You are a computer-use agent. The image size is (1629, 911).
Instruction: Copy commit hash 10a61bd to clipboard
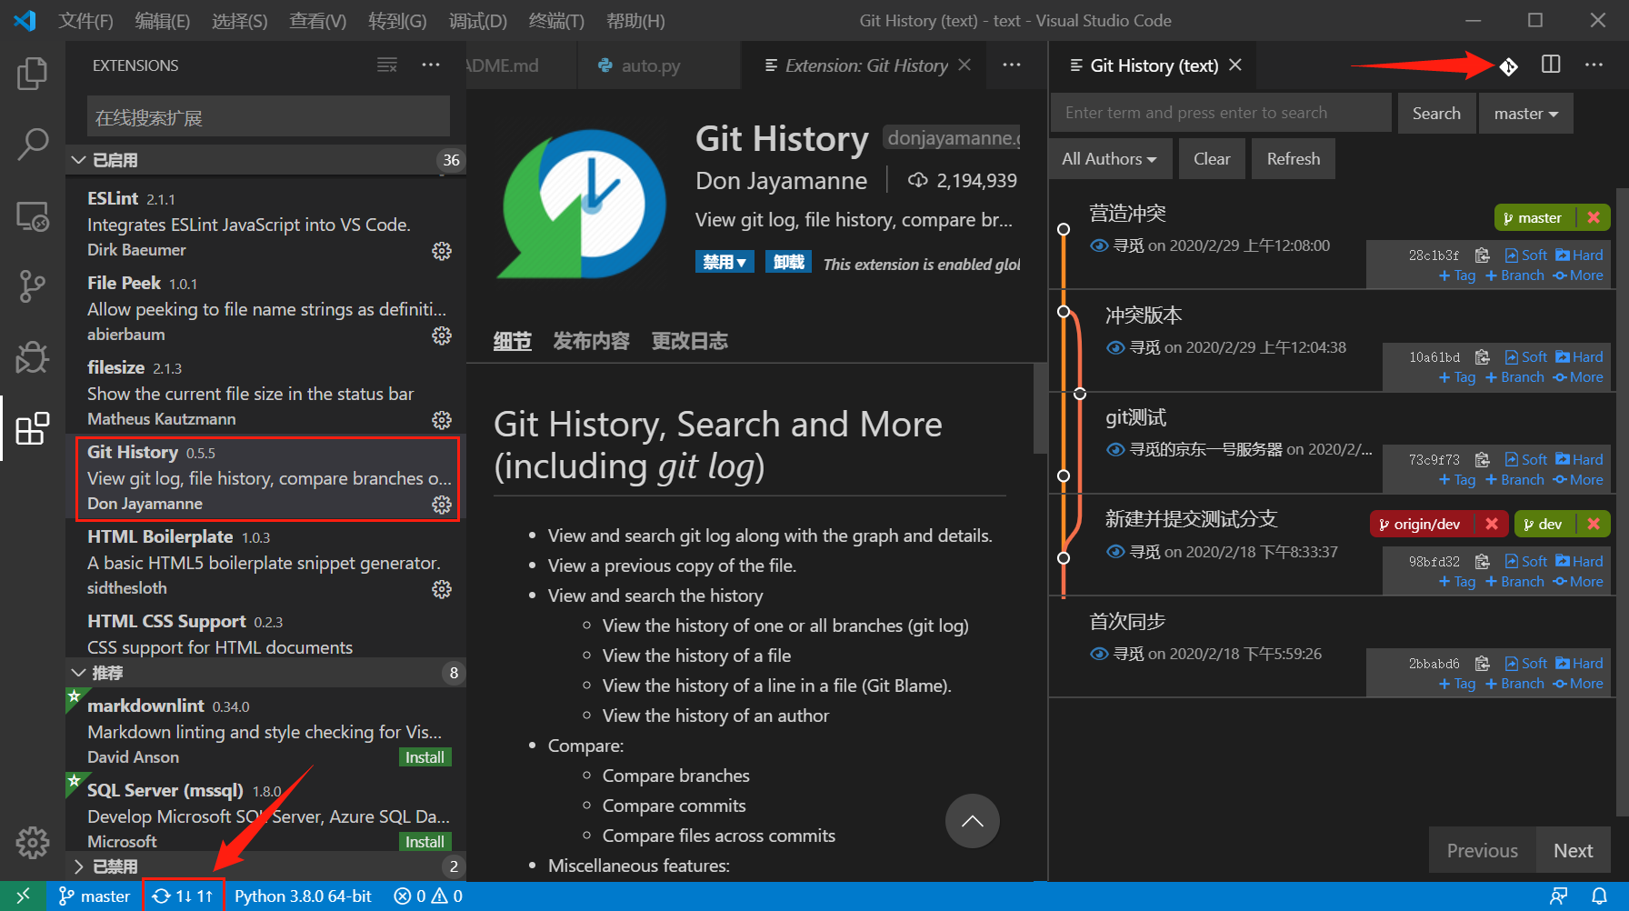tap(1483, 357)
